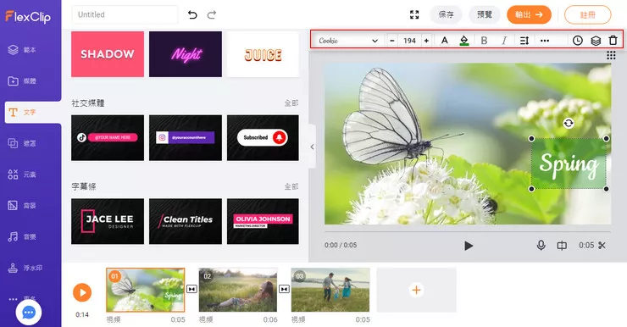Add a new storyboard clip
This screenshot has width=627, height=327.
(416, 290)
